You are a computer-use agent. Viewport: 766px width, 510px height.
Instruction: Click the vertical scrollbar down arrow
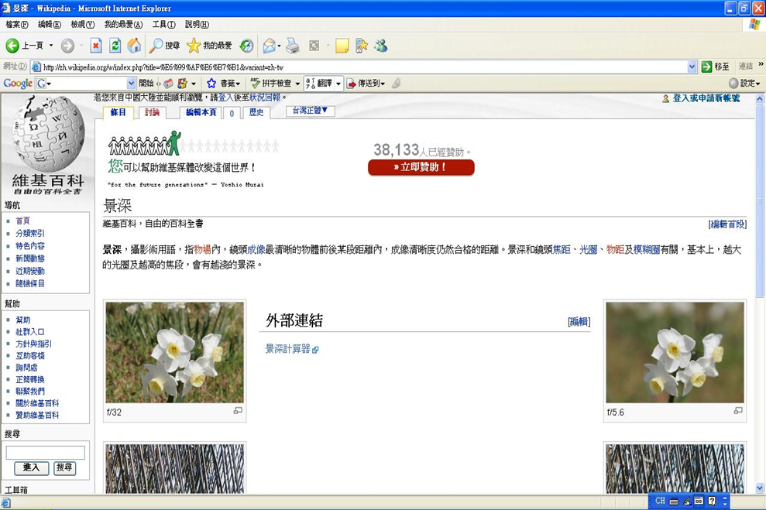(x=760, y=488)
